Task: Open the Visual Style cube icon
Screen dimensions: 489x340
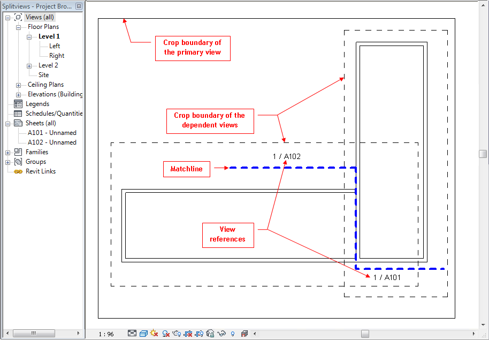Action: (x=143, y=334)
